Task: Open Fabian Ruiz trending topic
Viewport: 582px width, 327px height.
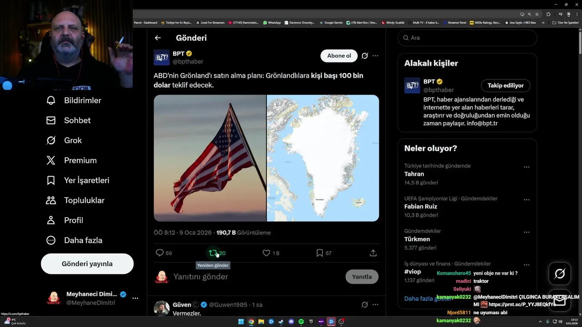Action: click(421, 207)
